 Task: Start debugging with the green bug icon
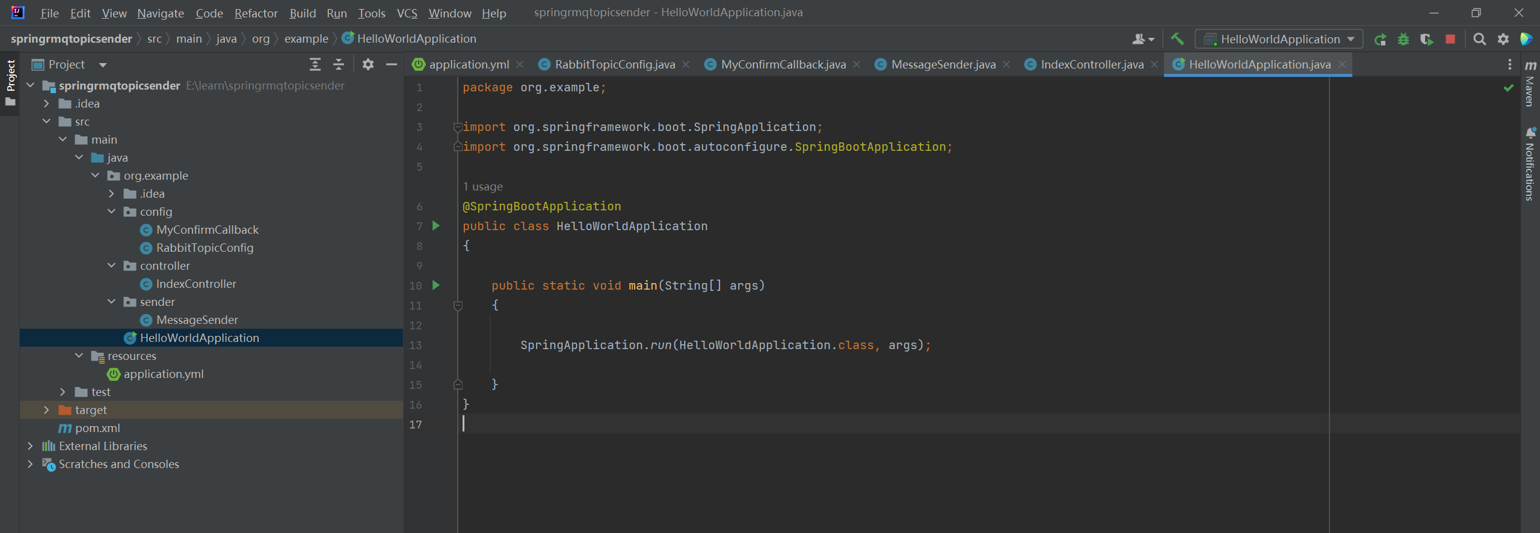coord(1403,40)
